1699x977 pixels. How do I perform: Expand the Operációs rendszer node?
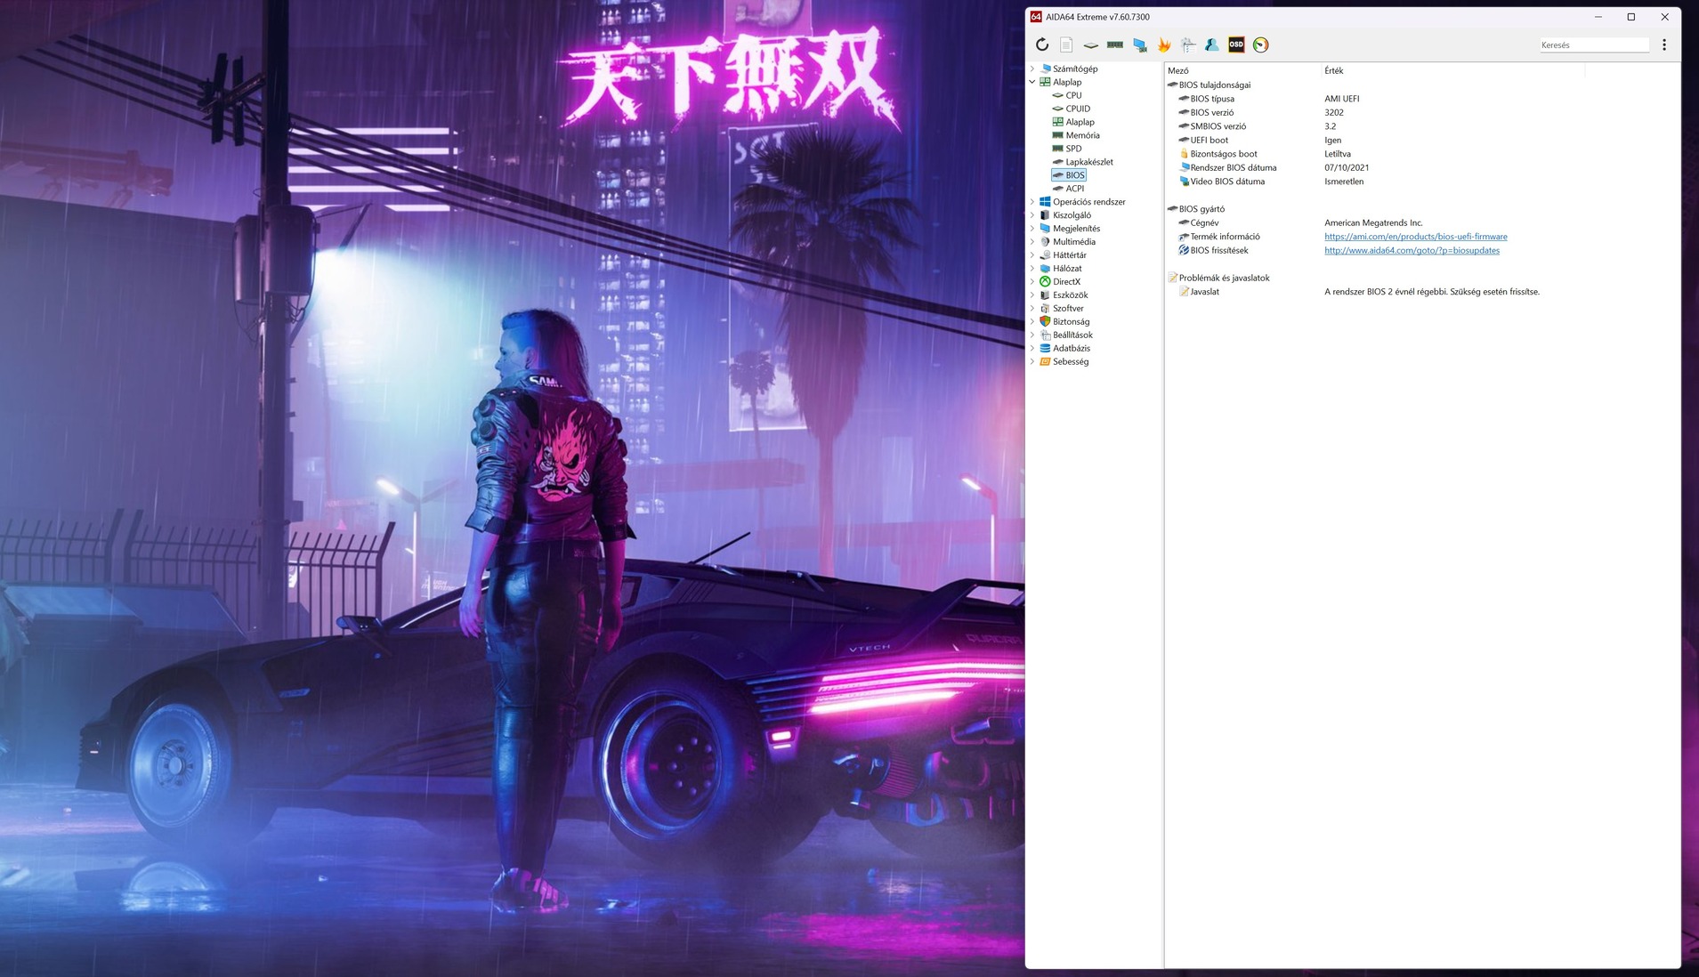[x=1032, y=202]
